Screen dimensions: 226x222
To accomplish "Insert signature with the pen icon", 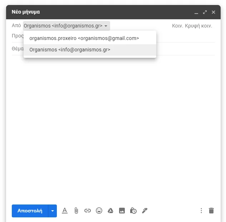I will click(x=145, y=211).
